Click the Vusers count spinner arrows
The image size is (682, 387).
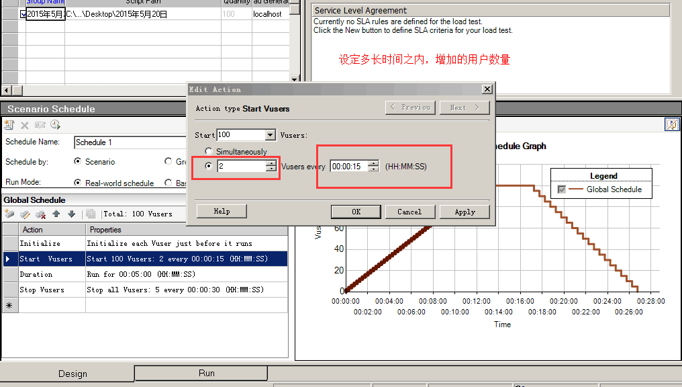(271, 166)
